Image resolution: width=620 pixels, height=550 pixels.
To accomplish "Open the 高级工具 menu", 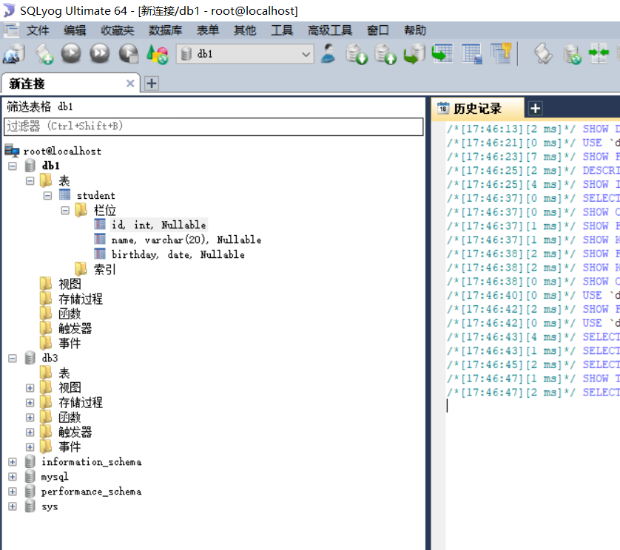I will pos(330,30).
